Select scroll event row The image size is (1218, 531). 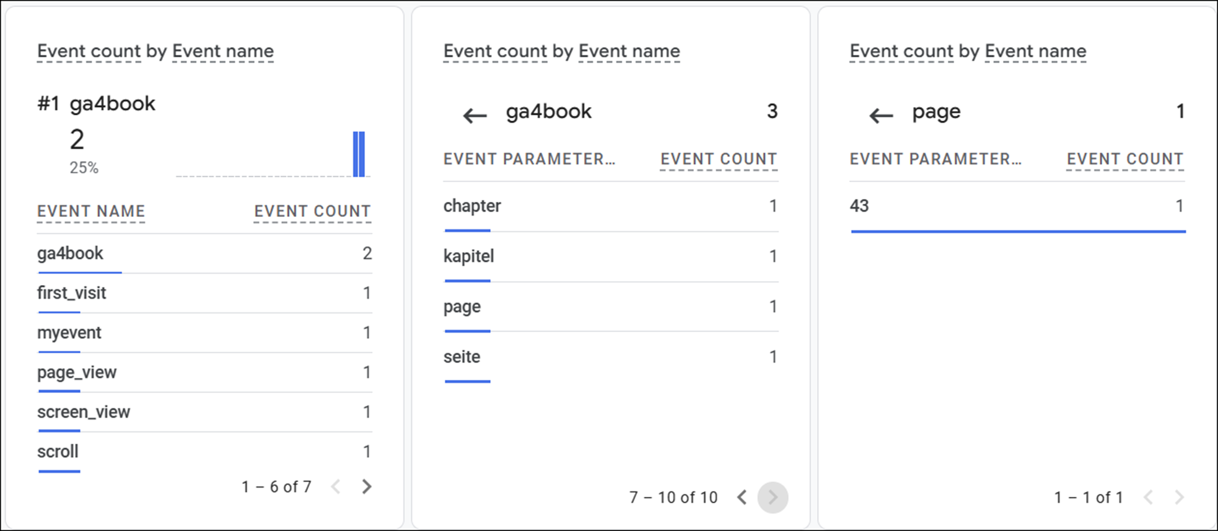point(204,452)
